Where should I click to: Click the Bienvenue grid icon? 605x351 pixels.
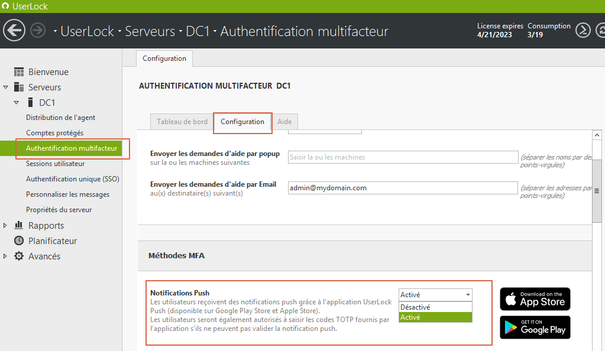coord(19,71)
